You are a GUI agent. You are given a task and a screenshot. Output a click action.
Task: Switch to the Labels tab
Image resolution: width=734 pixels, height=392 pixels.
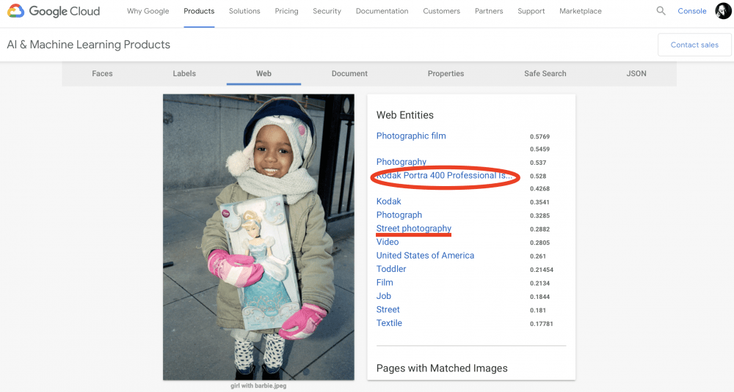pyautogui.click(x=184, y=73)
